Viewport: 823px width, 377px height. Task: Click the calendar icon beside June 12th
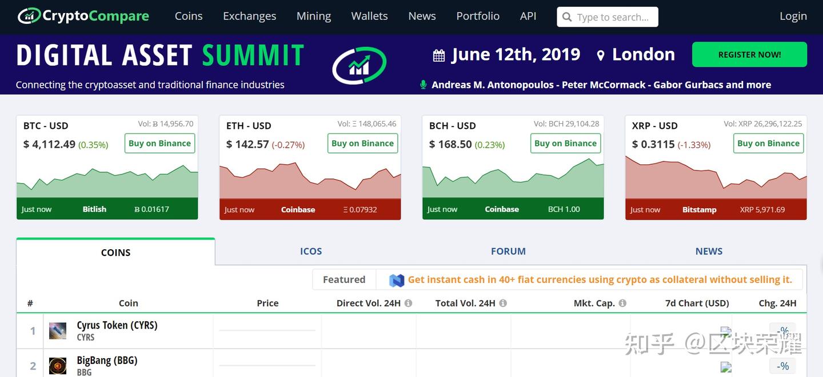click(x=439, y=55)
